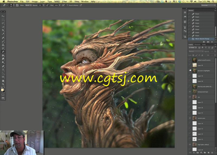This screenshot has height=155, width=217.
Task: Switch to the Channels tab
Action: [197, 44]
